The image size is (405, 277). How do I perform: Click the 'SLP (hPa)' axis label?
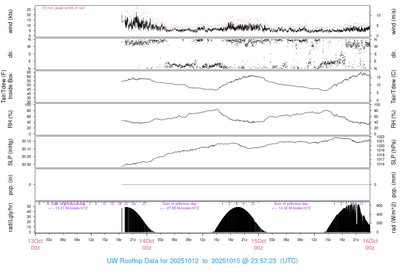[x=394, y=152]
